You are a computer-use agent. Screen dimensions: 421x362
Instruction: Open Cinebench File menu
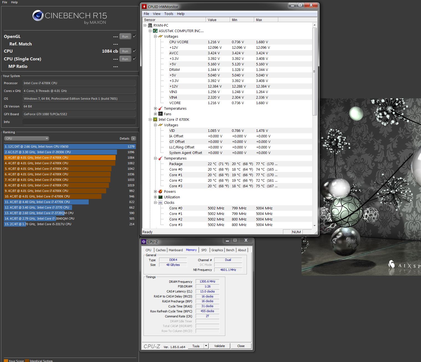tap(5, 2)
